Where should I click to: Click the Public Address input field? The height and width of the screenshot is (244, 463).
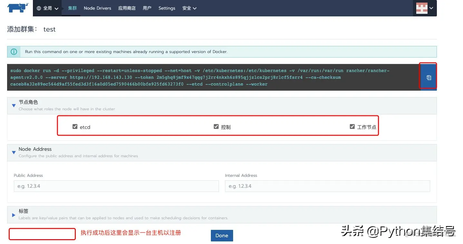click(116, 186)
